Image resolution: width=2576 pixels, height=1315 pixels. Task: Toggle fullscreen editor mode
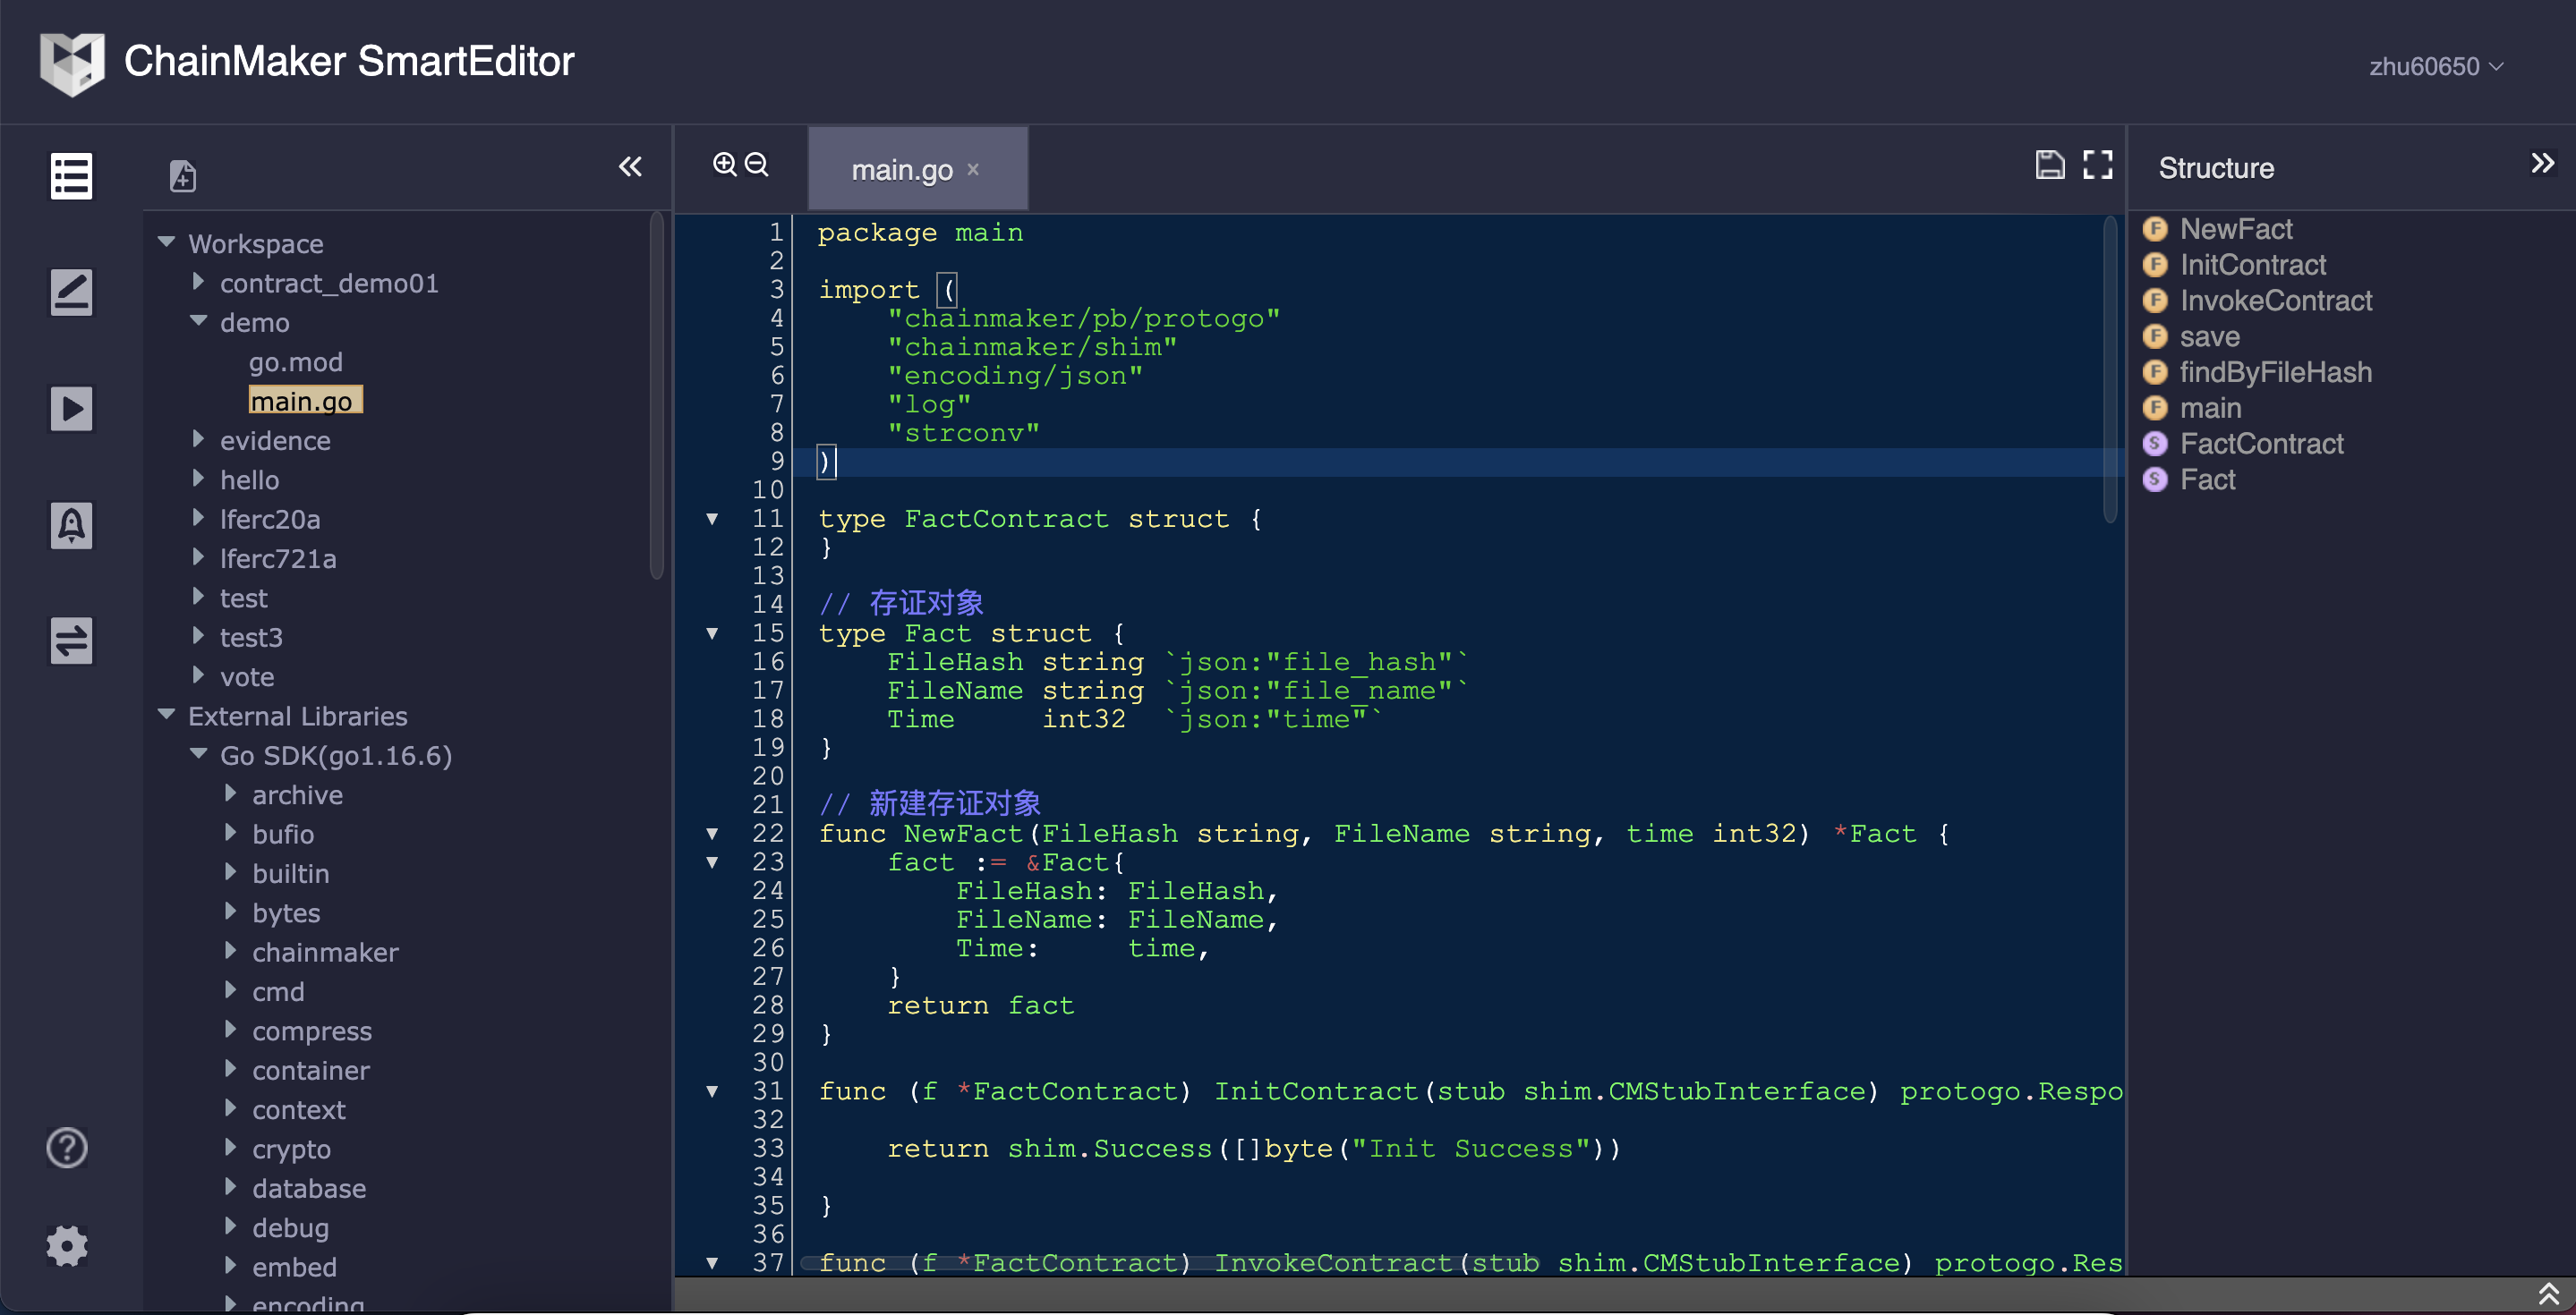pyautogui.click(x=2097, y=165)
